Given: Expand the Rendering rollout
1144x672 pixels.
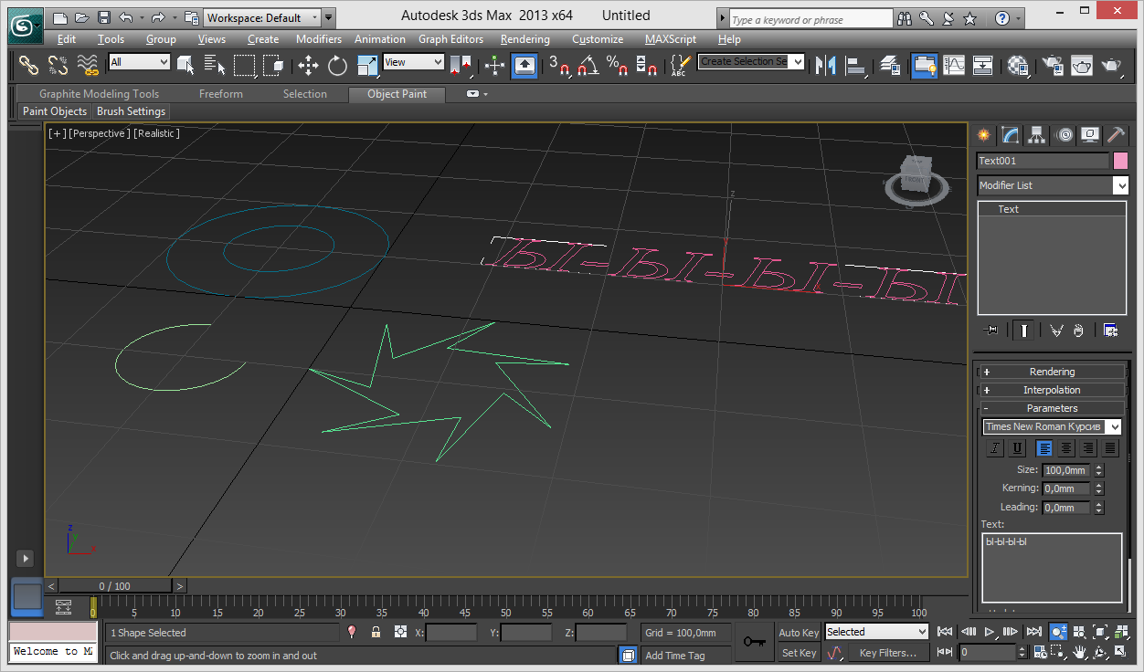Looking at the screenshot, I should [x=1052, y=372].
